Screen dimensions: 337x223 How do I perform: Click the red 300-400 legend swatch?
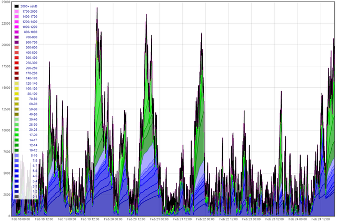pos(16,58)
